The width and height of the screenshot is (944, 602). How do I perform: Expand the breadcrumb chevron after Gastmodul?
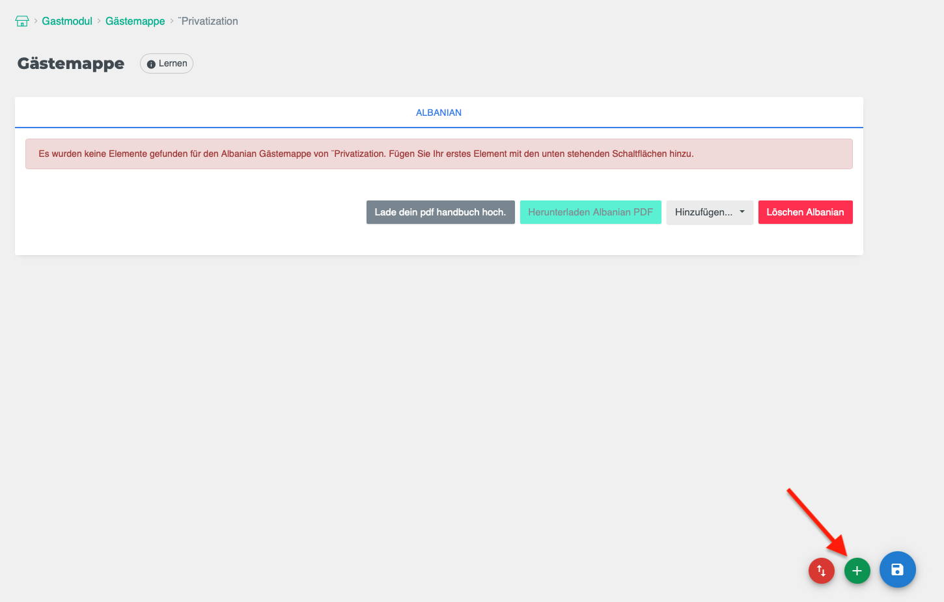click(98, 21)
